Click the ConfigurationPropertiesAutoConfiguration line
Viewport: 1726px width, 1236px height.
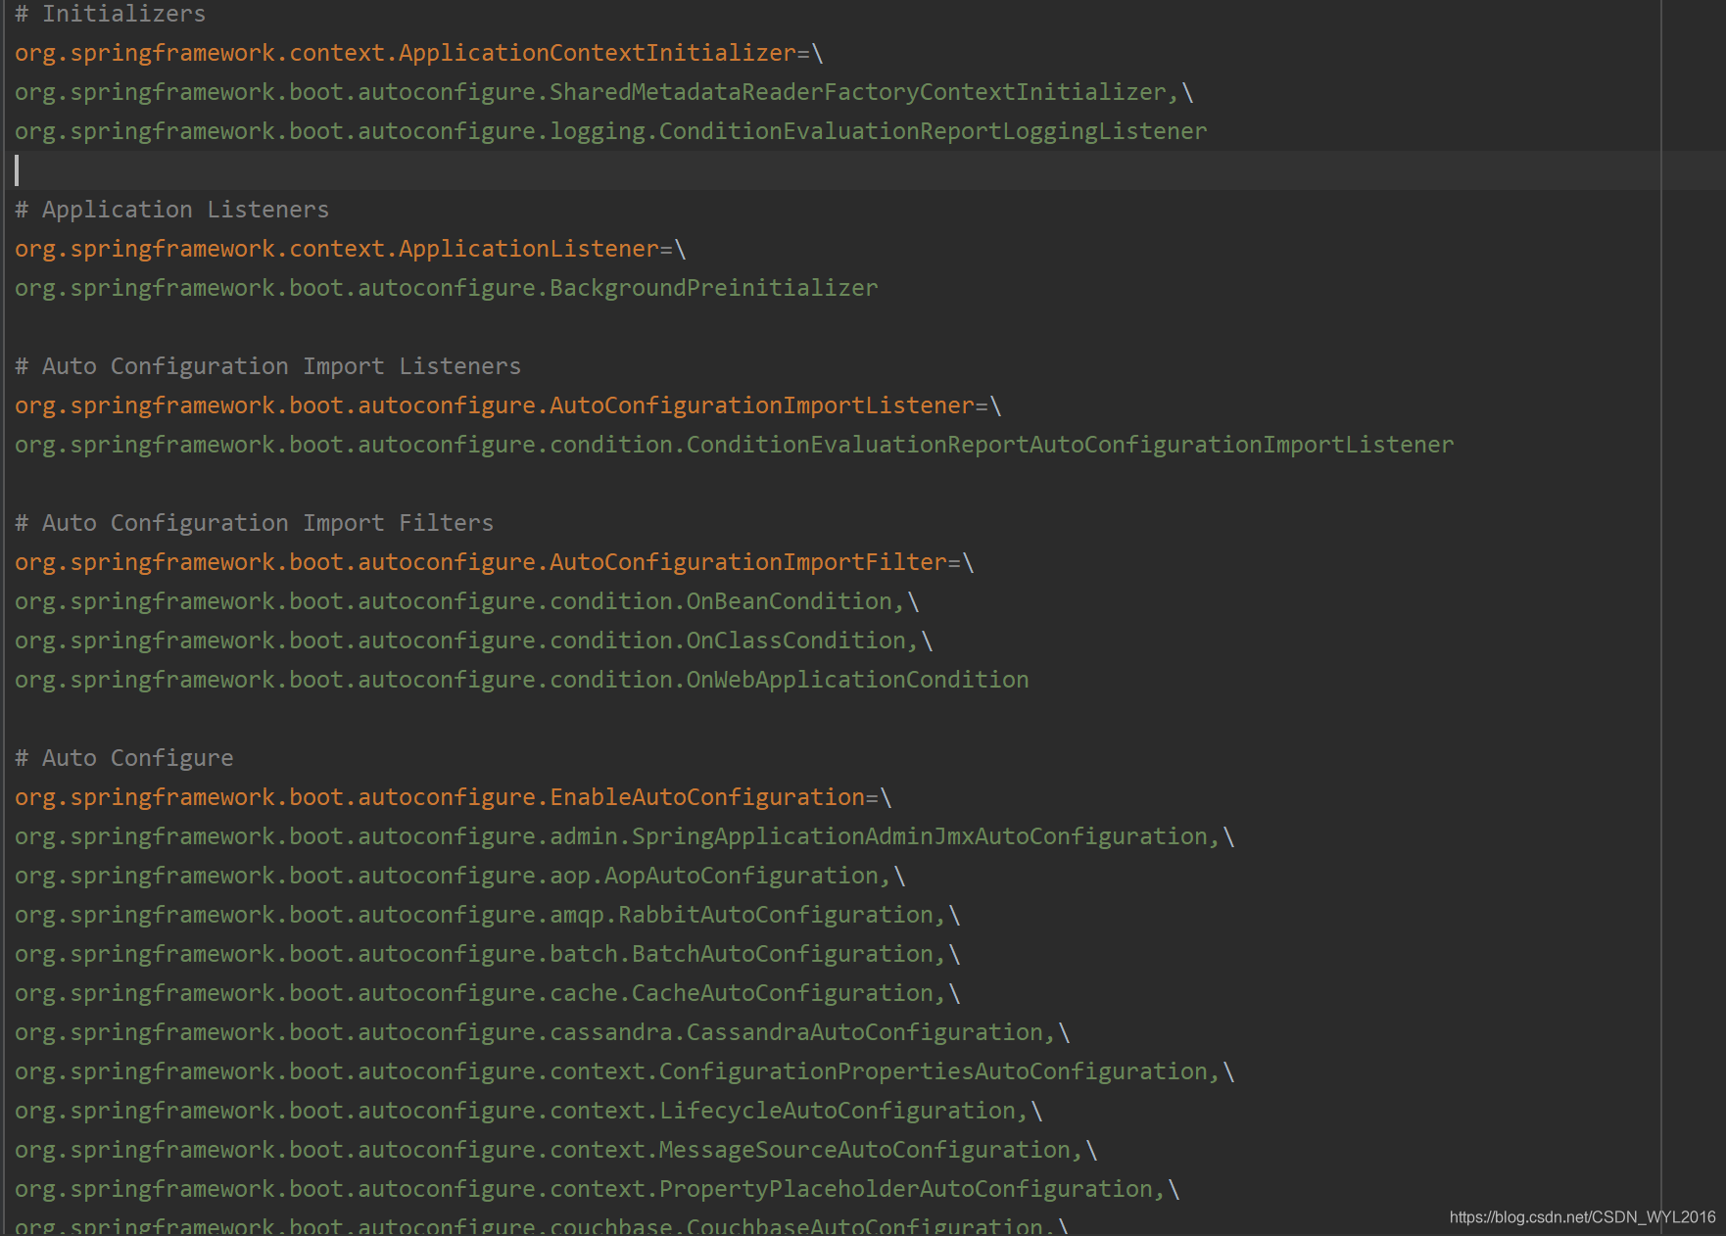tap(624, 1071)
